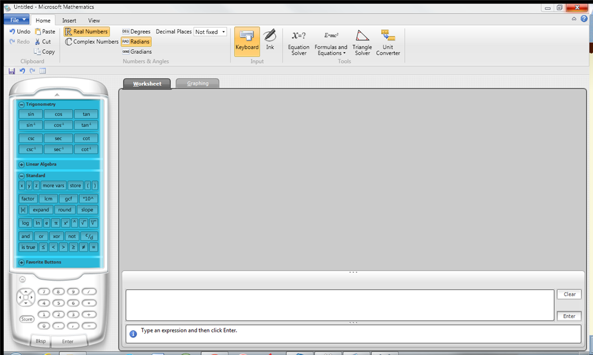Switch input mode to Ink
Viewport: 593px width, 355px height.
[x=270, y=40]
